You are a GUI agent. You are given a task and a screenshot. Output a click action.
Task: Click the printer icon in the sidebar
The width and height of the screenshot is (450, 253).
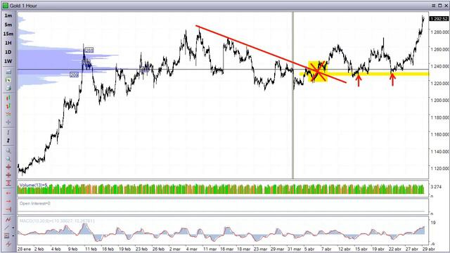click(x=8, y=88)
